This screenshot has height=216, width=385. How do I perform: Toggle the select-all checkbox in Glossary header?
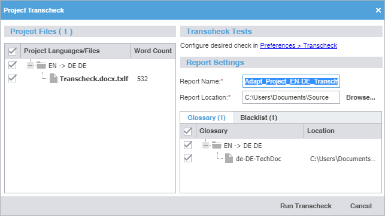click(x=188, y=131)
